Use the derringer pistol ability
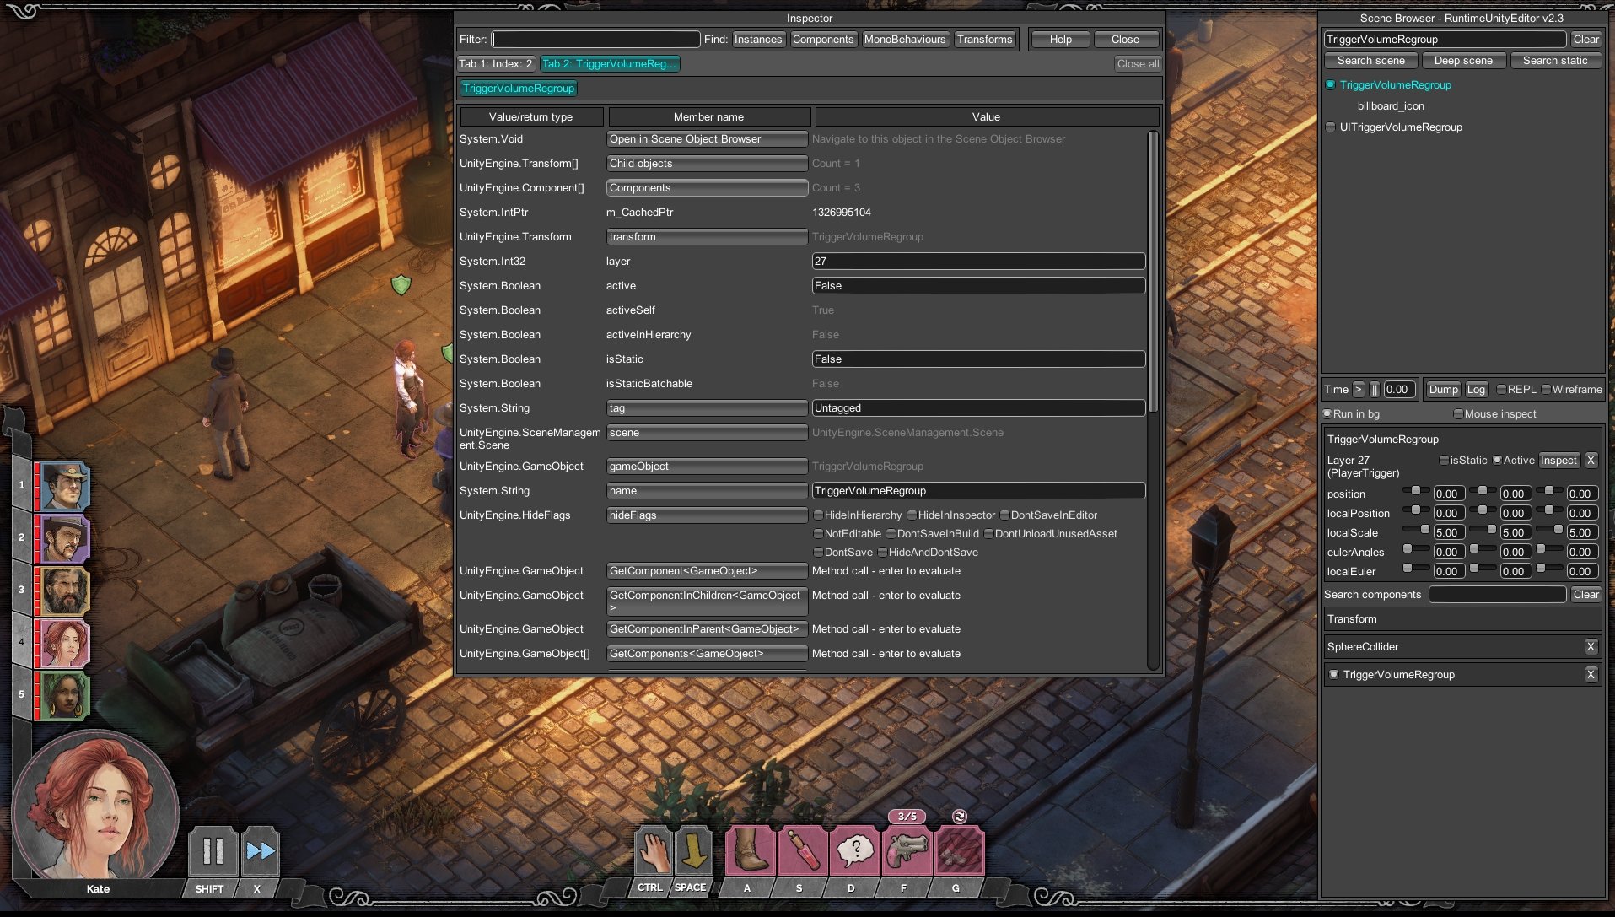The height and width of the screenshot is (917, 1615). (x=907, y=851)
